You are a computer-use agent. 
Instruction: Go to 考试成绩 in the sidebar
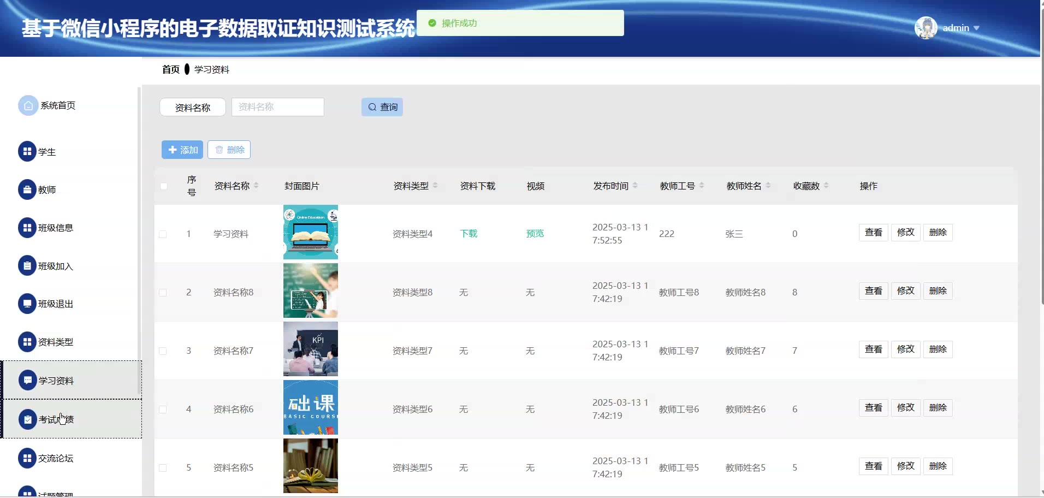56,419
